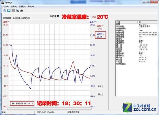
Task: Click the black folder-shaped toolbar icon
Action: point(22,10)
